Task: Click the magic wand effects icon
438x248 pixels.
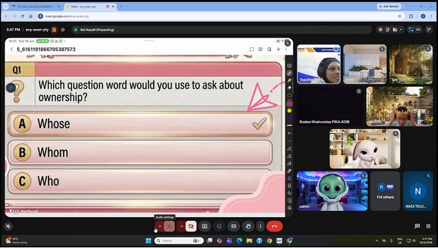Action: click(429, 29)
